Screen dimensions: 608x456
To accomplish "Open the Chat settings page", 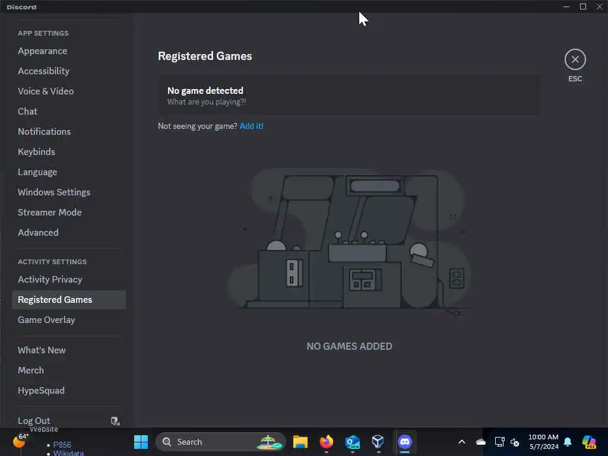I will click(27, 111).
